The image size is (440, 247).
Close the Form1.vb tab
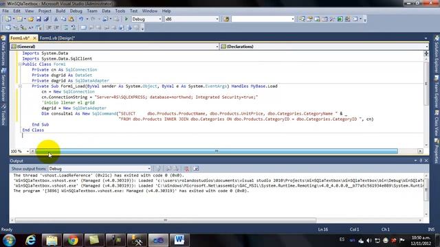[x=35, y=38]
